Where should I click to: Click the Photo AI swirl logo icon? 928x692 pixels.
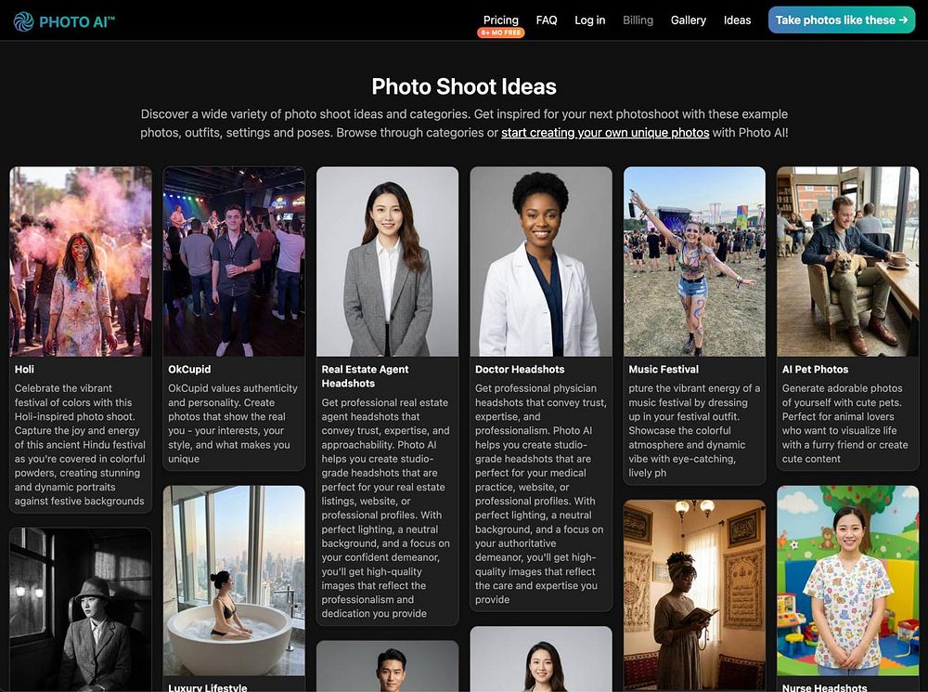(24, 22)
